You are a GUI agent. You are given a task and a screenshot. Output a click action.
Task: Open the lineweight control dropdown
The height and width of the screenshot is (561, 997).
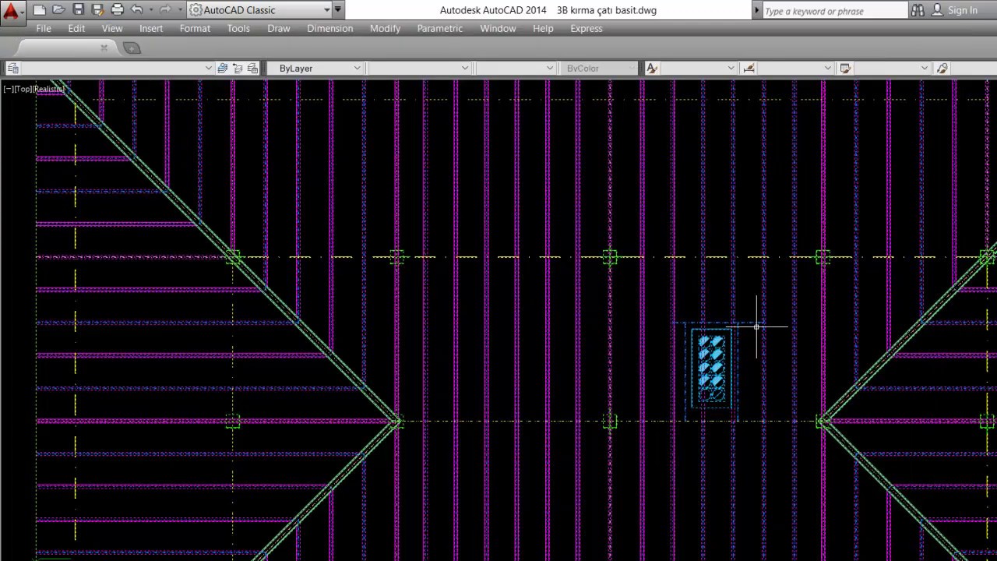coord(515,69)
